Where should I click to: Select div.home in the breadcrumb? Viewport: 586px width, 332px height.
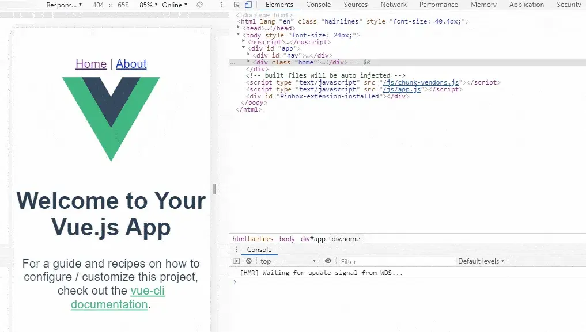(346, 239)
